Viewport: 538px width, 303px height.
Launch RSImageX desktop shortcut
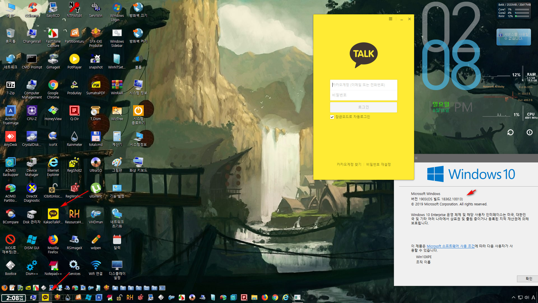[x=74, y=242]
